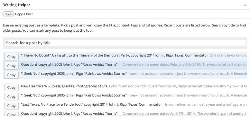Copy the non-highlighted "I Seek Not" post
This screenshot has height=118, width=250.
[x=11, y=96]
